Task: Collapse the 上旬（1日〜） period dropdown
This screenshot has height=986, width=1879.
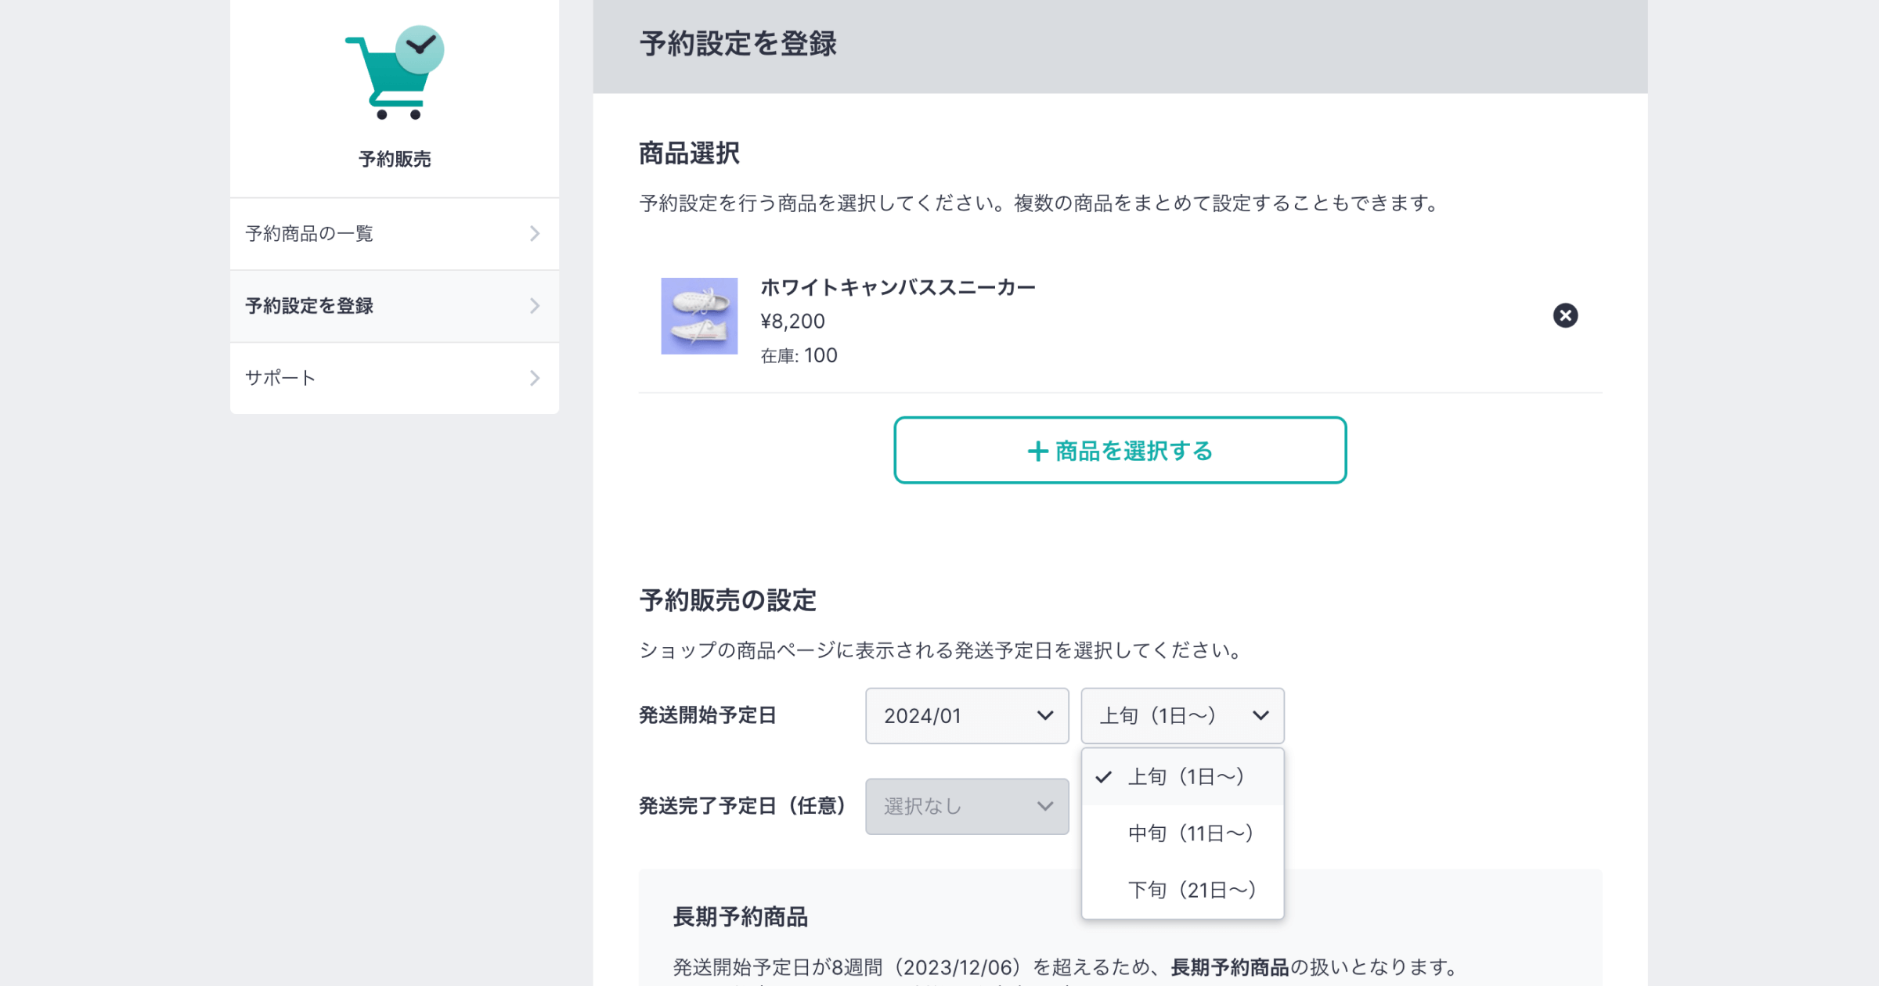Action: (x=1182, y=716)
